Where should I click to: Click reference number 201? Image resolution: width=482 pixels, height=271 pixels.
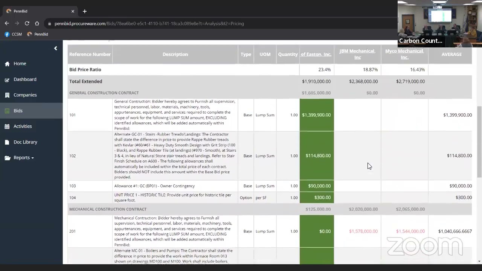(72, 231)
